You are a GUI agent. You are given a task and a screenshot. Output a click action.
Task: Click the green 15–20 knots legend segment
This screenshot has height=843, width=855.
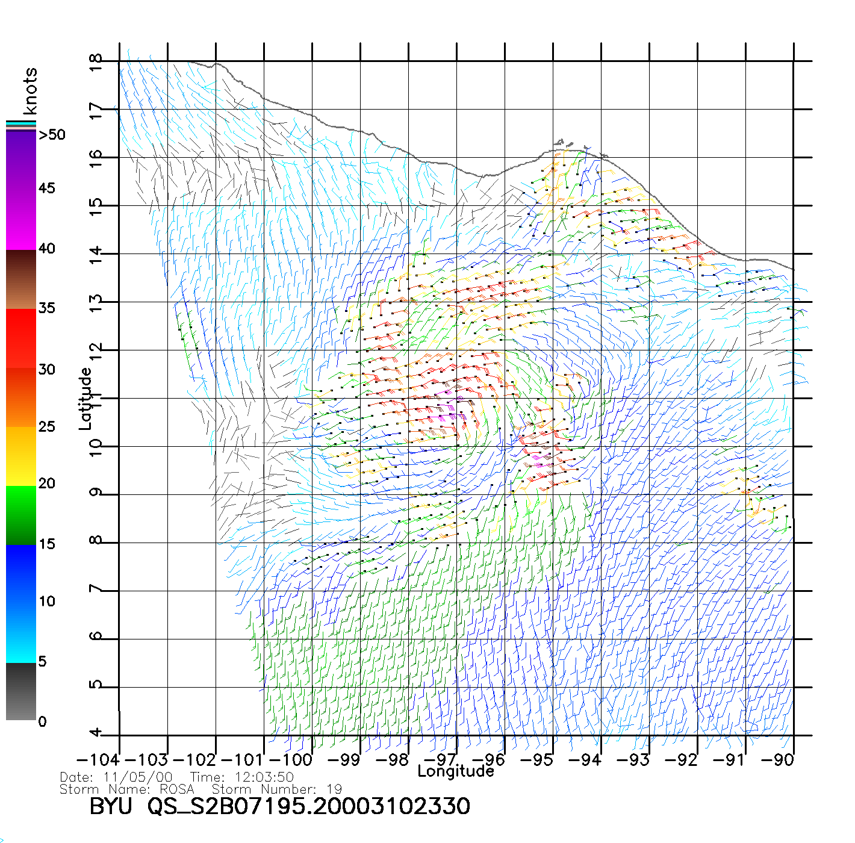21,515
